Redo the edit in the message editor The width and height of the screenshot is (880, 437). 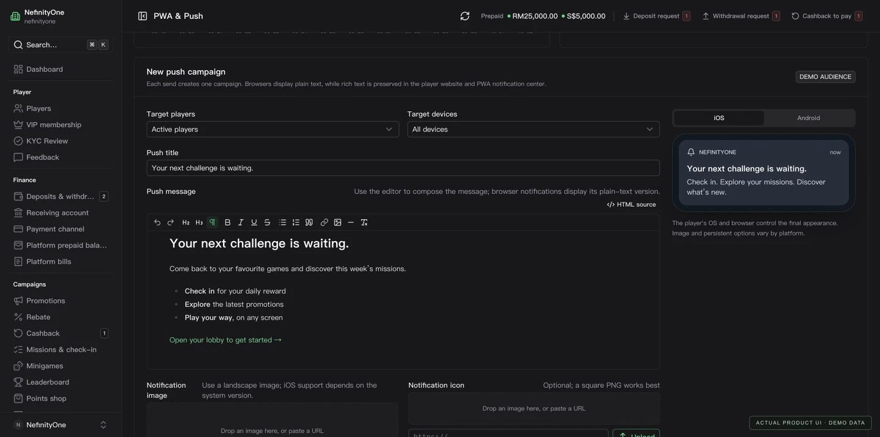[x=170, y=223]
